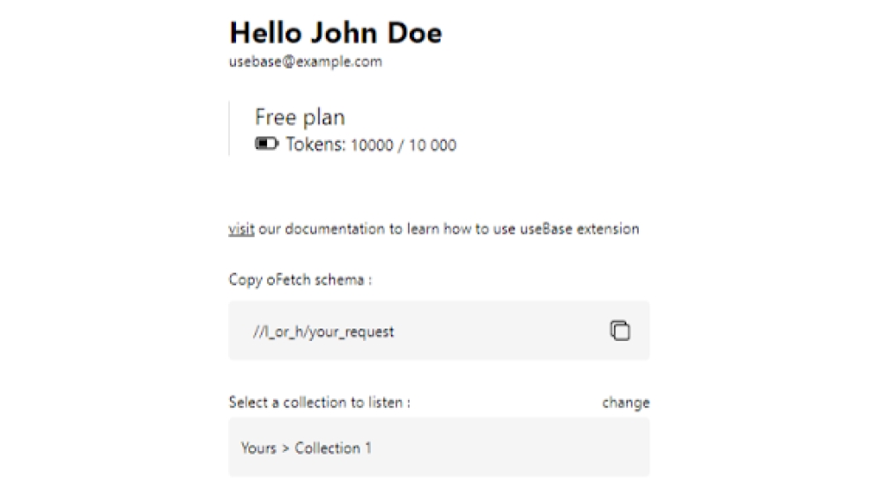The width and height of the screenshot is (881, 496).
Task: Click the Free plan label
Action: (300, 117)
